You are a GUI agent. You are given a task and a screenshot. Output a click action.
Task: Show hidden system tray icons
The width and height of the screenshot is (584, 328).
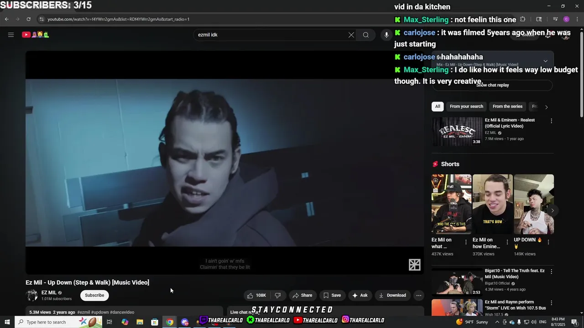[497, 322]
